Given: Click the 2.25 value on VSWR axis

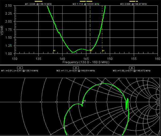Looking at the screenshot, I should pos(9,13).
